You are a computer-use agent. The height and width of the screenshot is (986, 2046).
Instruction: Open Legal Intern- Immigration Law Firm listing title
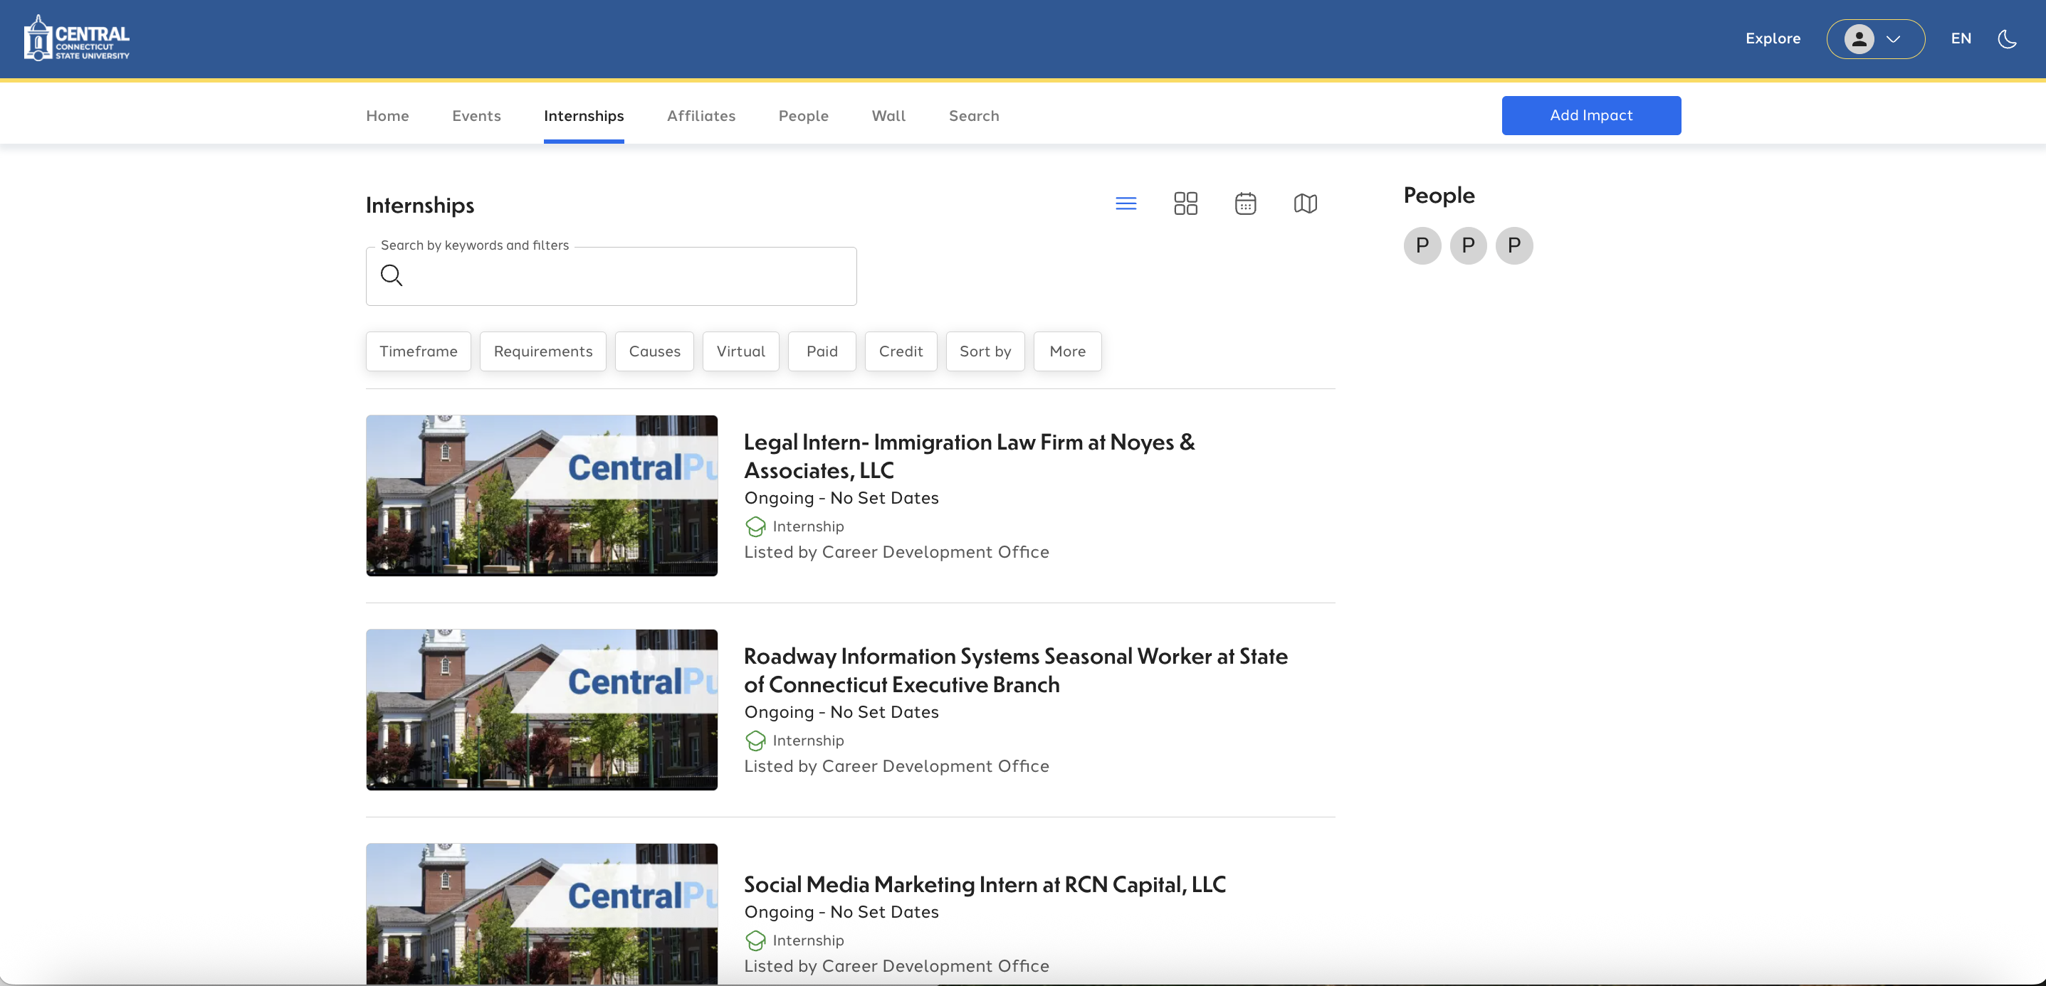coord(969,457)
